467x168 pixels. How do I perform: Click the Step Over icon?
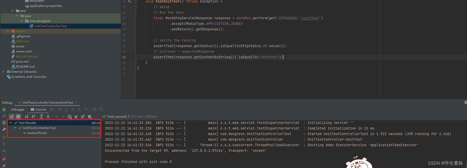(60, 109)
